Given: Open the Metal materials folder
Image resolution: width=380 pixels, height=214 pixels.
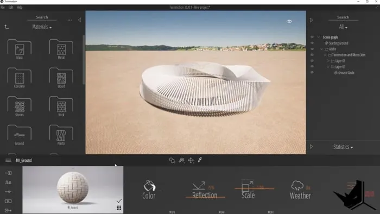Looking at the screenshot, I should pos(61,49).
